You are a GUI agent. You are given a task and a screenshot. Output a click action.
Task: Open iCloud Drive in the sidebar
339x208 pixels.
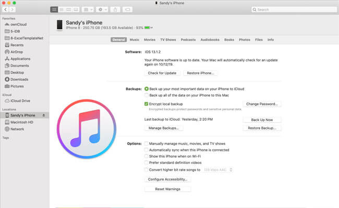(18, 101)
